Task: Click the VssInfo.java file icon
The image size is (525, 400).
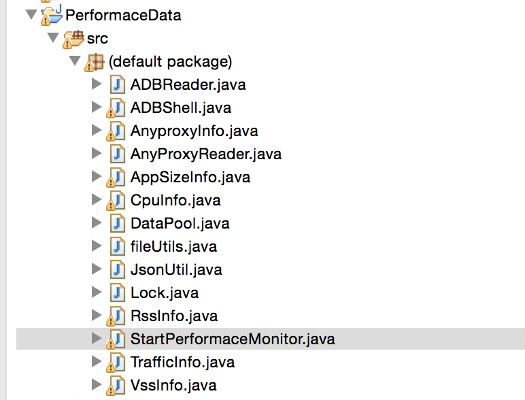Action: (x=116, y=385)
